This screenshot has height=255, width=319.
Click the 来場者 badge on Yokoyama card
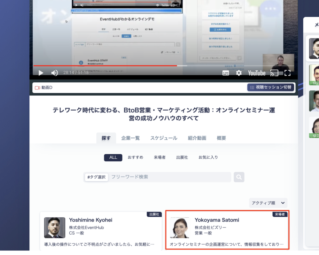280,214
